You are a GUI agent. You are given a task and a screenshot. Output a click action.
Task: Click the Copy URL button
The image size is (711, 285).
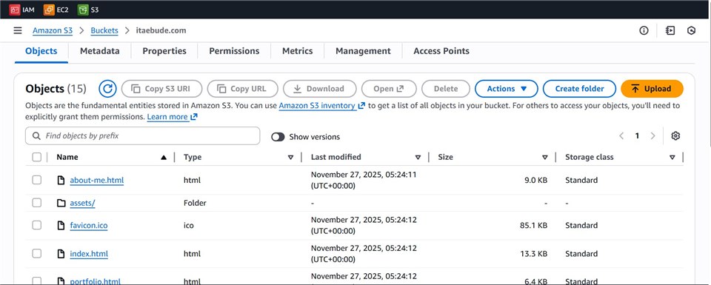[243, 89]
